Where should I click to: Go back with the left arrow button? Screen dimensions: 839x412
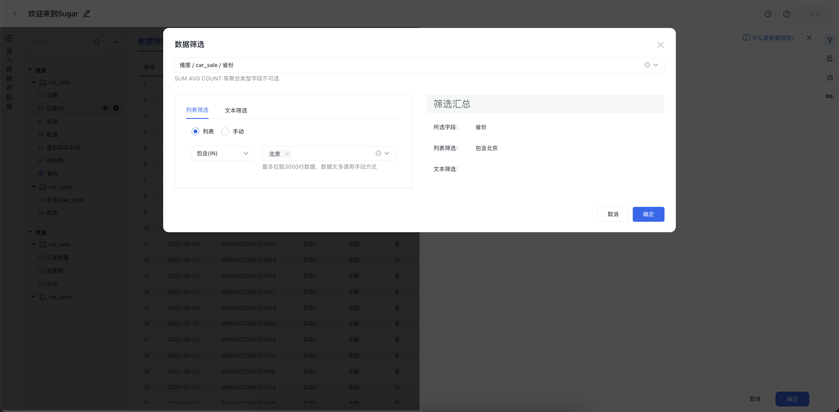pyautogui.click(x=15, y=14)
